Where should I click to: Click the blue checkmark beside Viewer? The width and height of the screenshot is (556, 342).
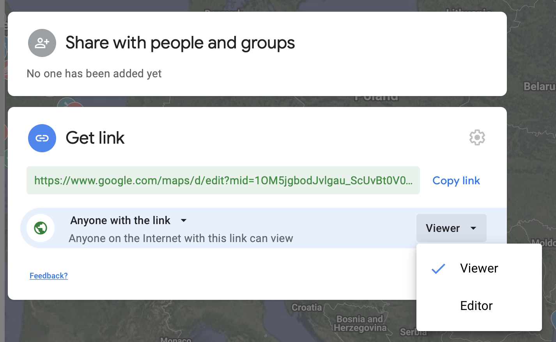[438, 269]
